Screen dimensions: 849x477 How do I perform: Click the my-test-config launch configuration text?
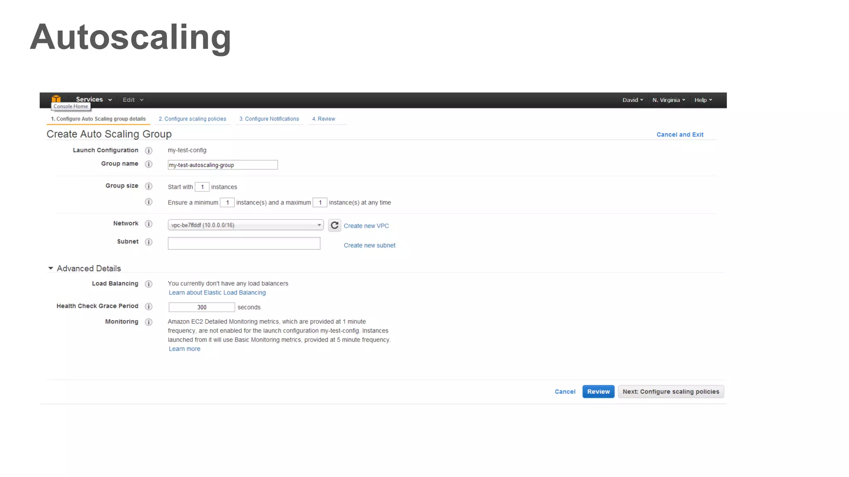coord(187,150)
